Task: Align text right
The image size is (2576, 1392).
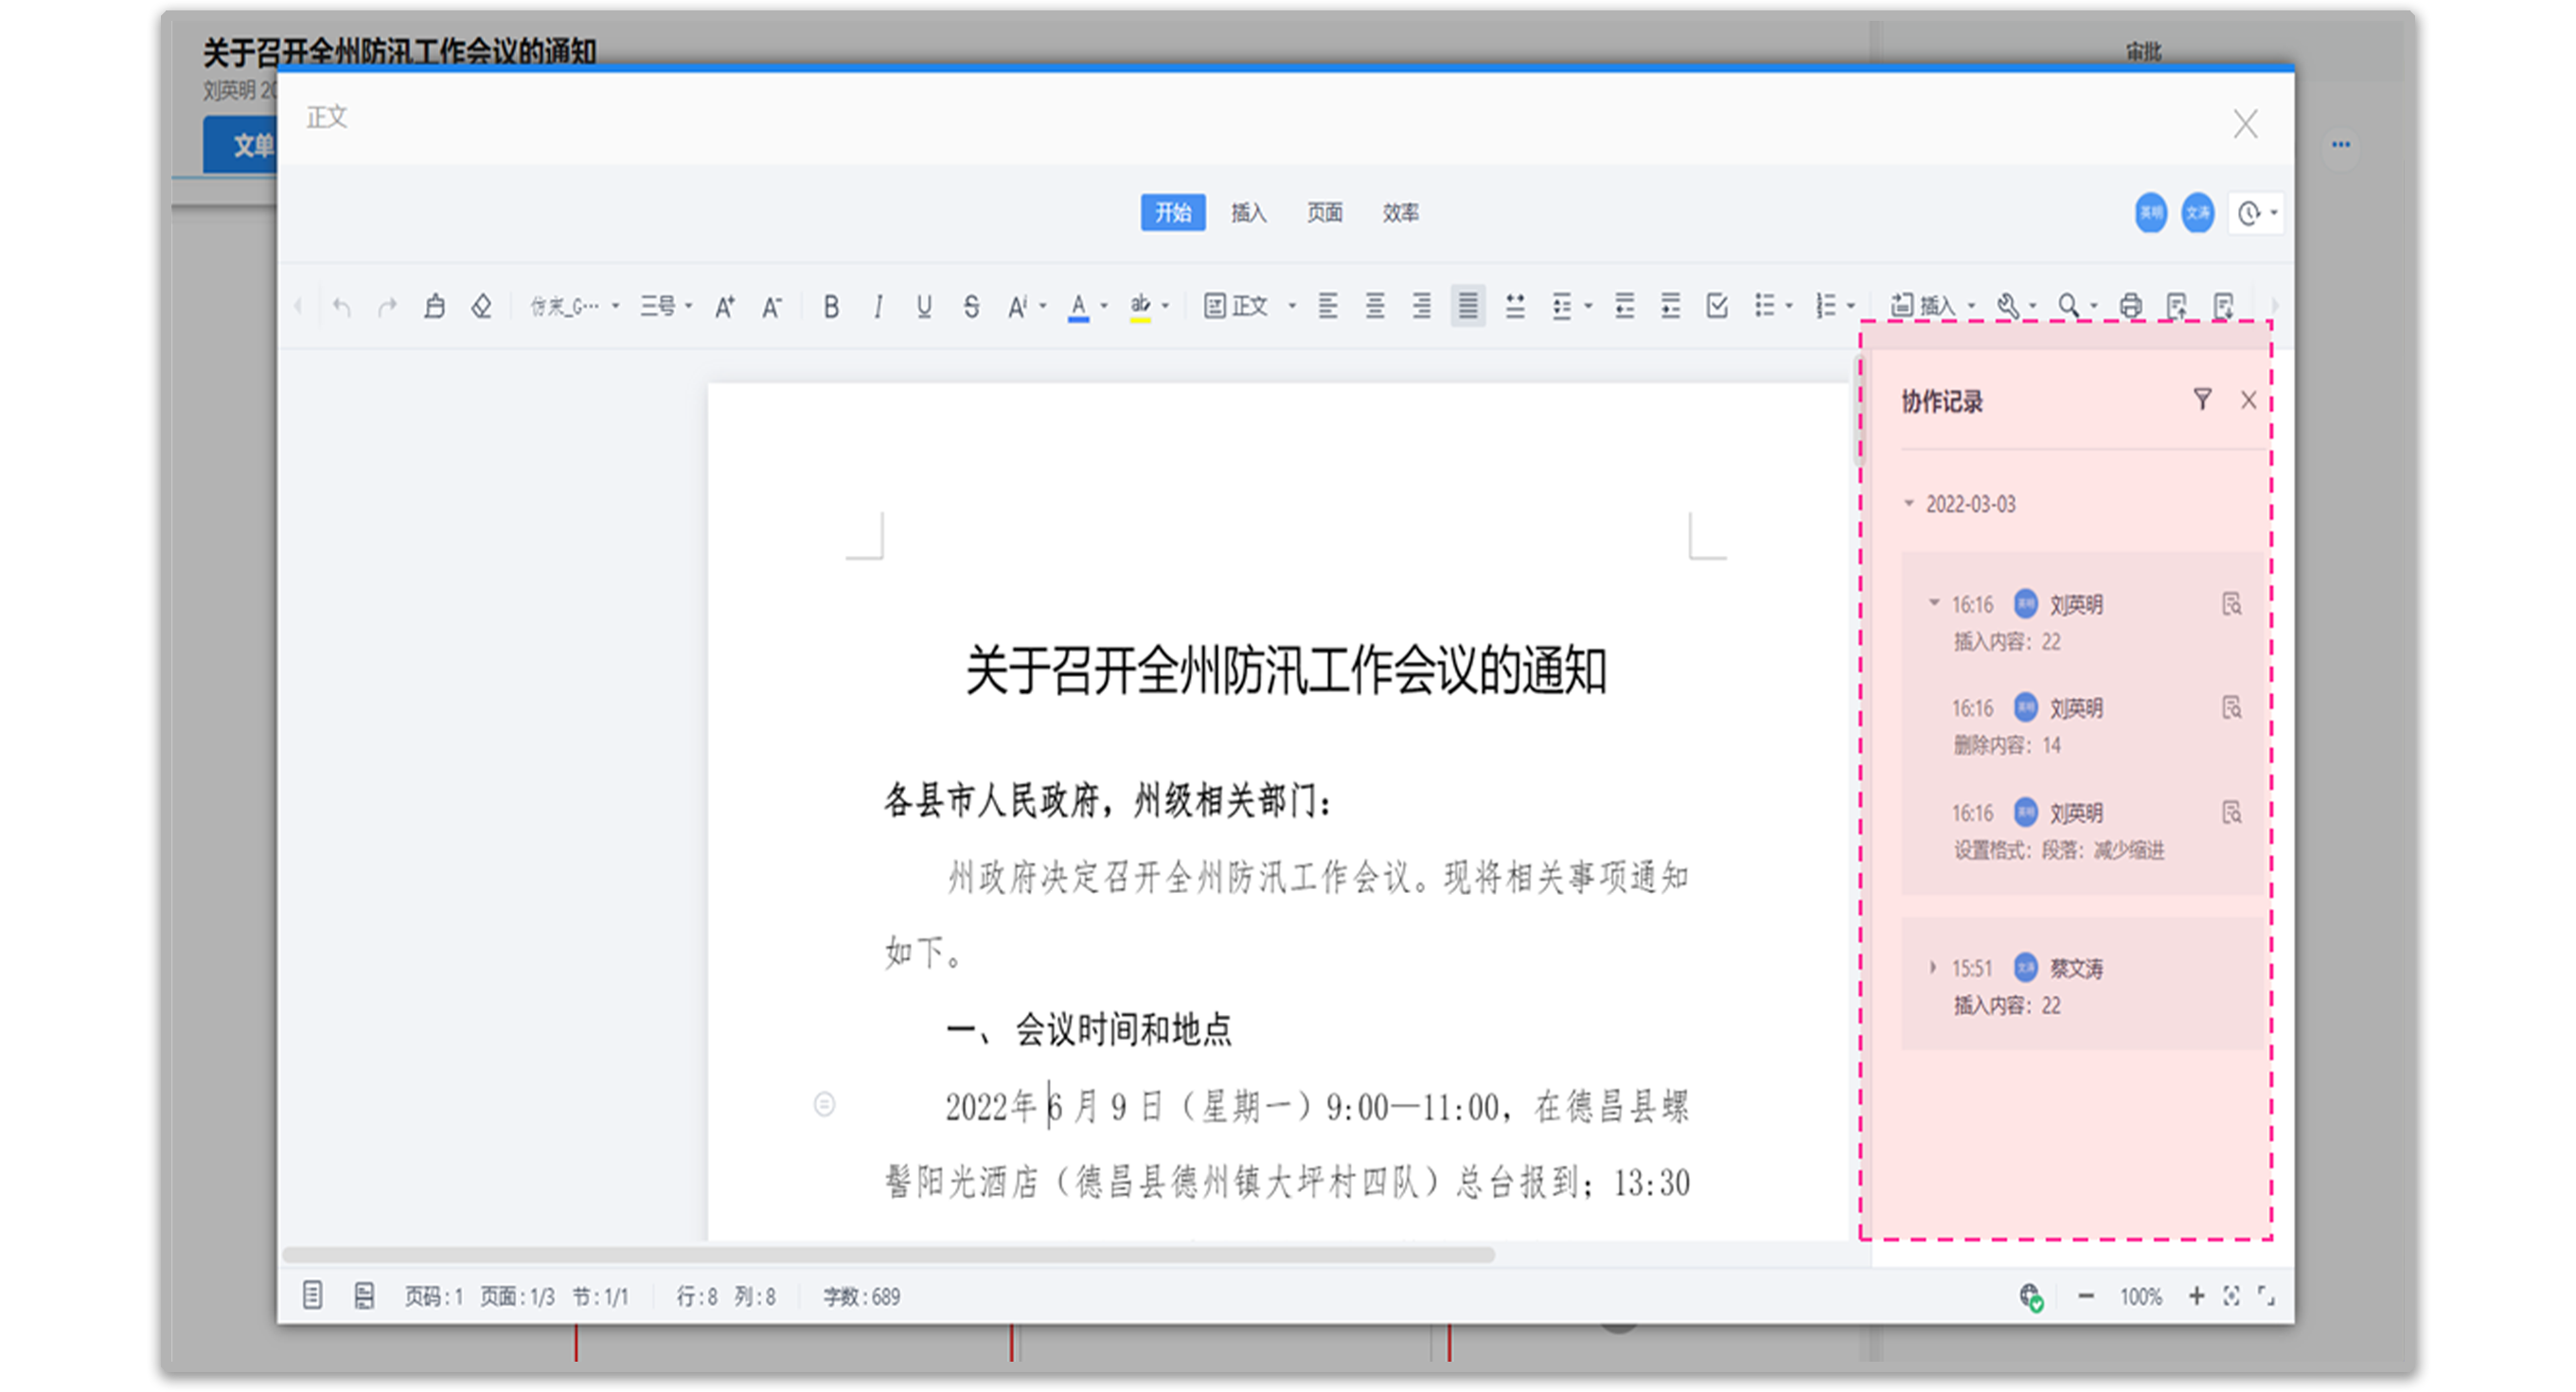Action: click(1421, 306)
